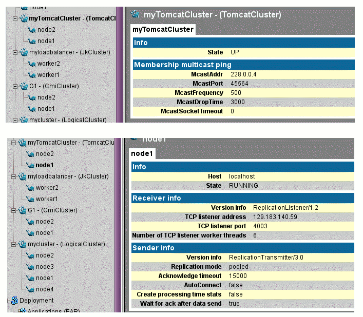The image size is (363, 317).
Task: Click node2 icon under mycluster, lower tree
Action: click(x=30, y=255)
